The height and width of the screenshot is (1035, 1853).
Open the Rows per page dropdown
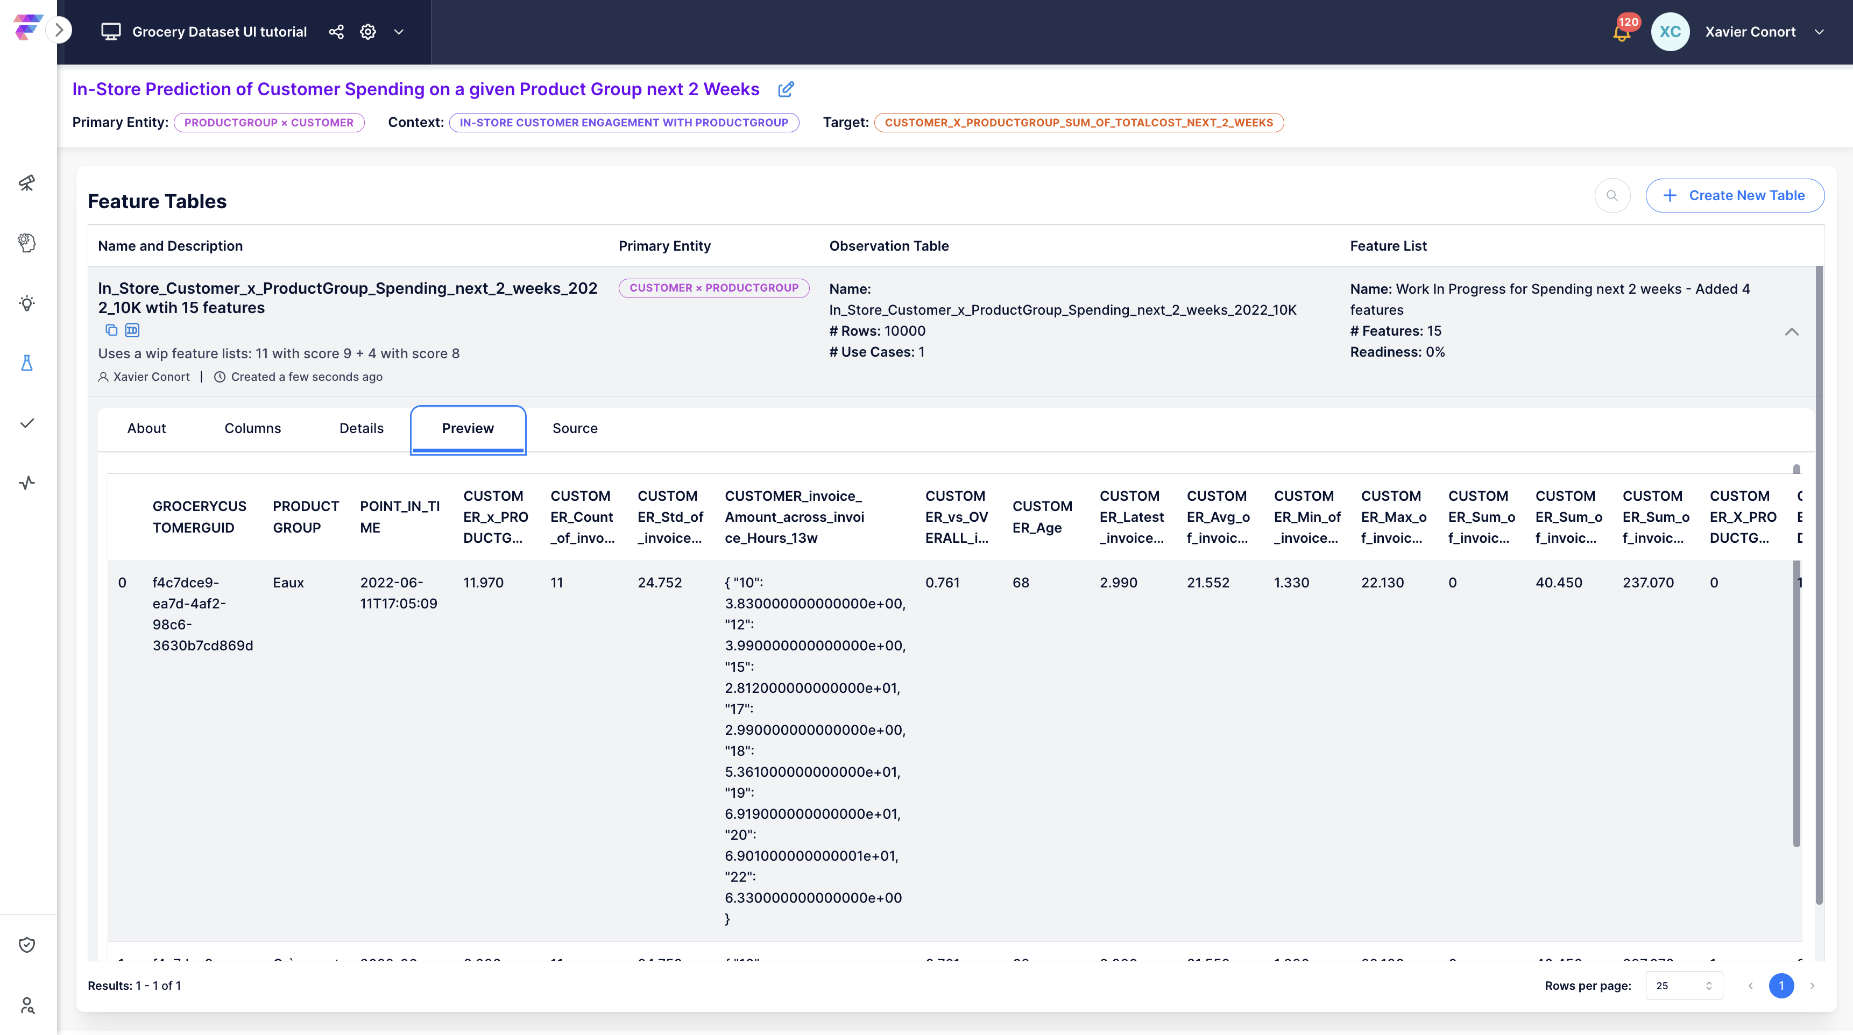pyautogui.click(x=1684, y=986)
